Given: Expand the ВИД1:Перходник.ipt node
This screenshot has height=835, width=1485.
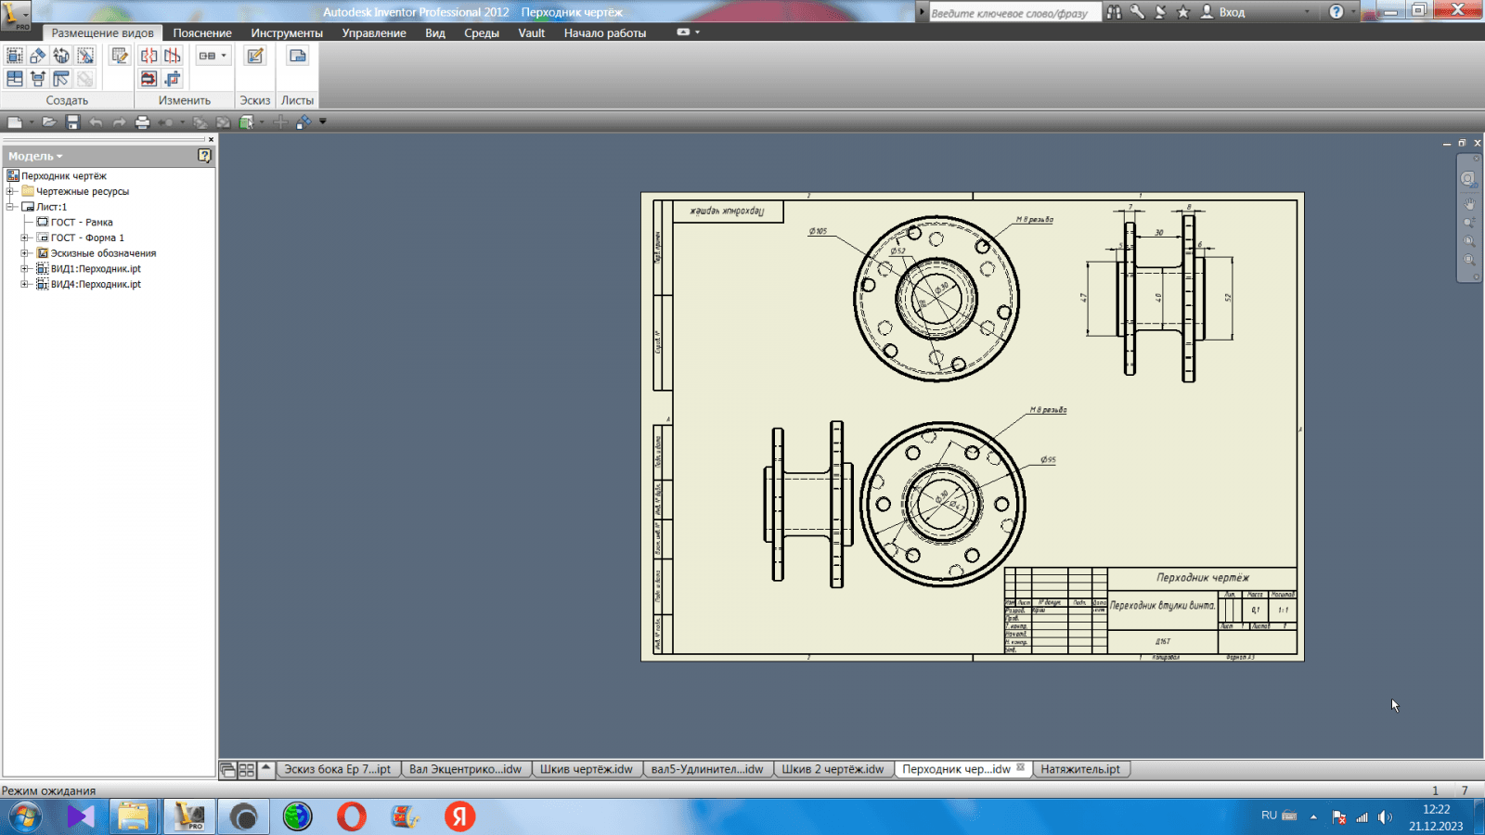Looking at the screenshot, I should point(25,269).
